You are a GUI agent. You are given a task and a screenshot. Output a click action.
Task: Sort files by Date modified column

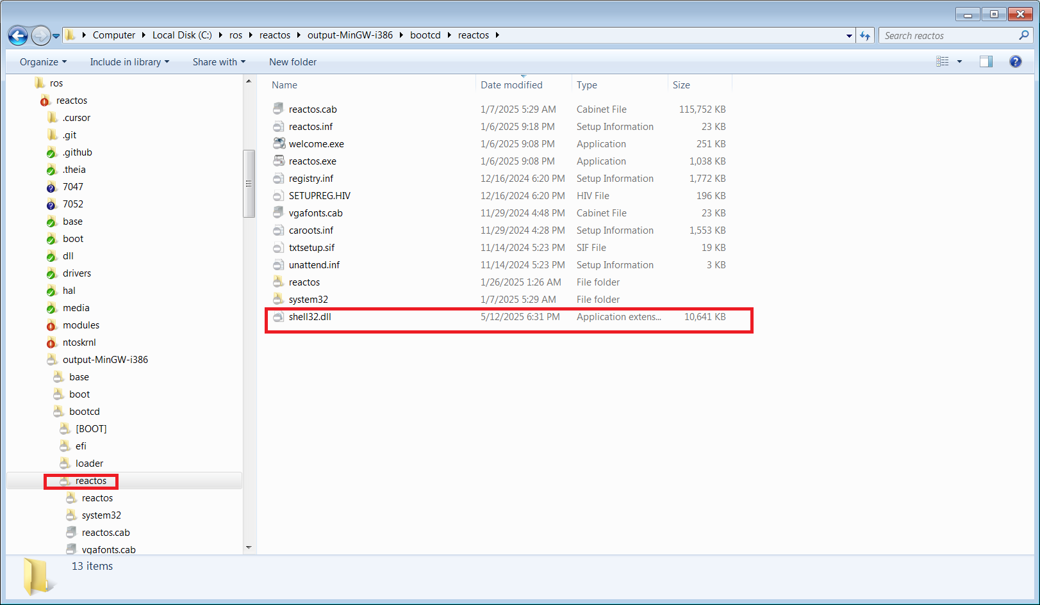(511, 85)
